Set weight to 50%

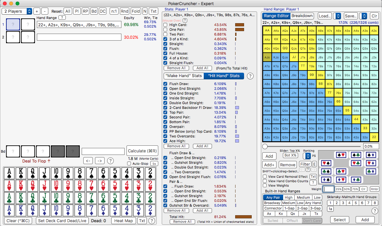pos(347,189)
